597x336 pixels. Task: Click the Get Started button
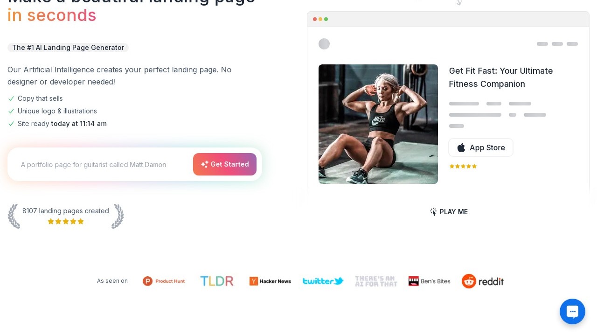tap(225, 164)
